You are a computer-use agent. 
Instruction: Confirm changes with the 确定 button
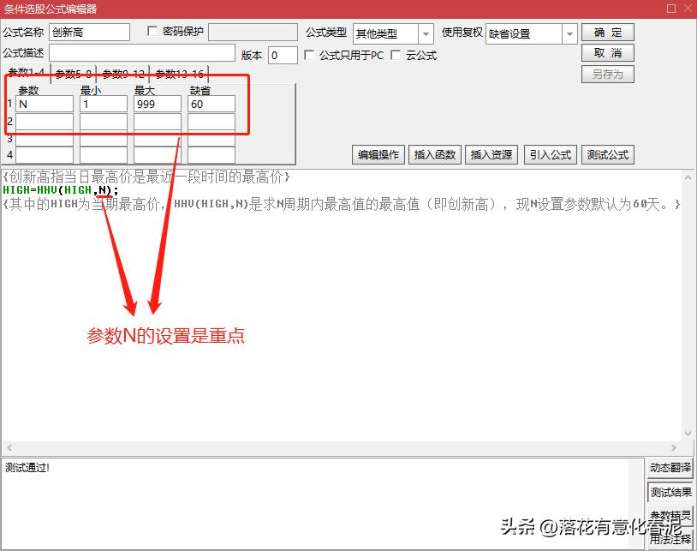[x=608, y=31]
